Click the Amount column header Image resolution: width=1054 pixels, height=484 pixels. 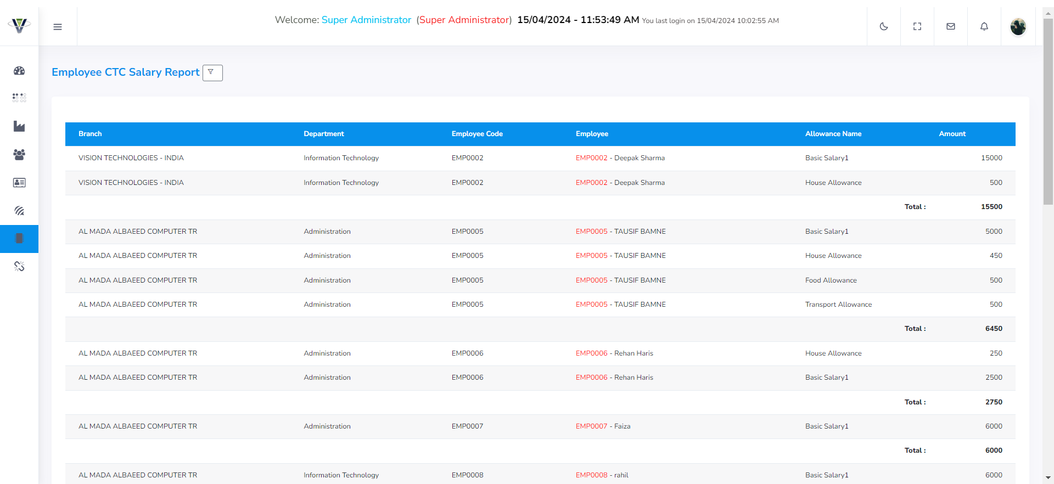(952, 134)
